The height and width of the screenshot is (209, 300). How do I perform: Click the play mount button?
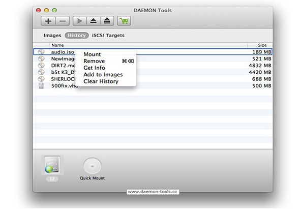click(x=80, y=21)
